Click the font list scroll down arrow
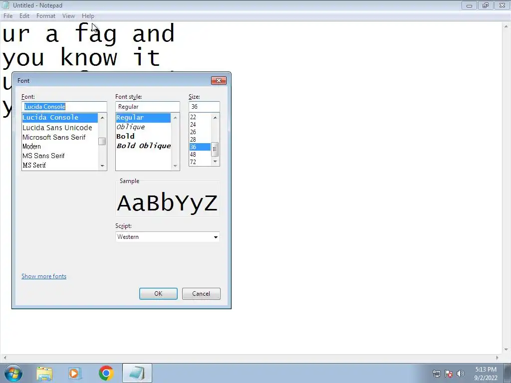511x383 pixels. (x=102, y=166)
